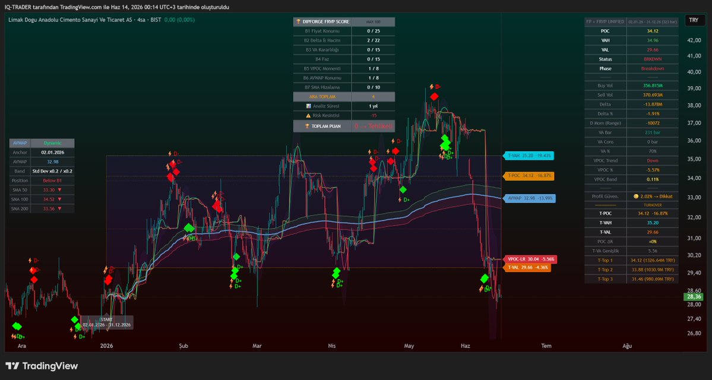The width and height of the screenshot is (712, 380).
Task: Click the red 0 → Tehlikeli total score
Action: (374, 126)
